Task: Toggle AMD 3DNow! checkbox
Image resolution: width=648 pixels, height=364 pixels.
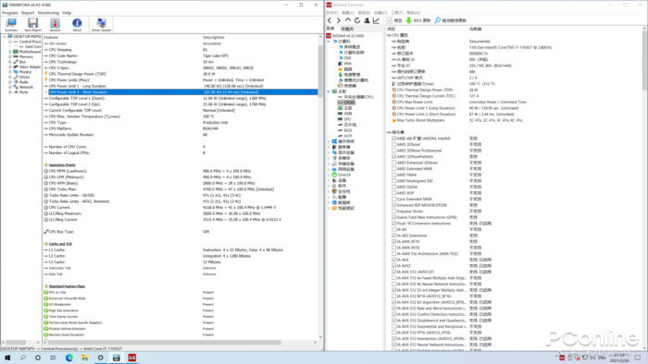Action: [x=393, y=145]
